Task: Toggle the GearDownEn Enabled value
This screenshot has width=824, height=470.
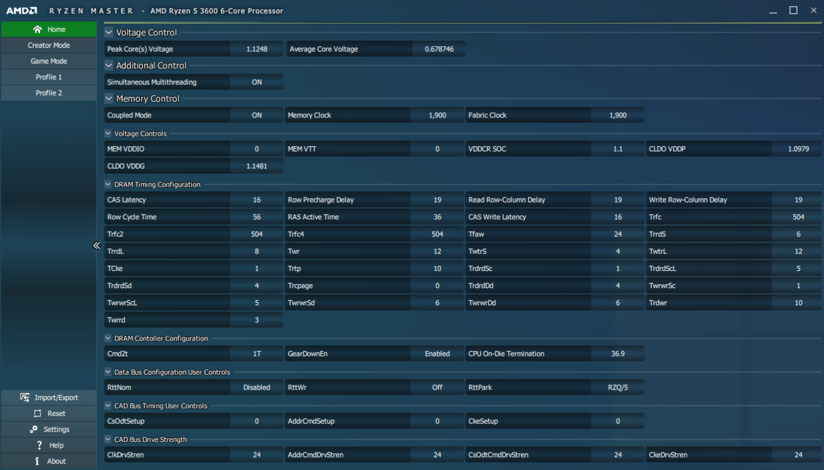Action: 437,354
